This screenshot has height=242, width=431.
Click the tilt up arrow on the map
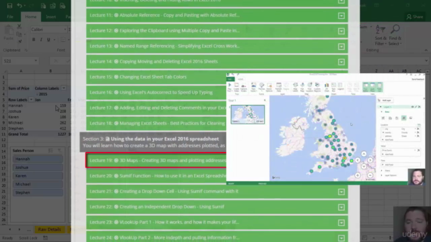pos(364,154)
